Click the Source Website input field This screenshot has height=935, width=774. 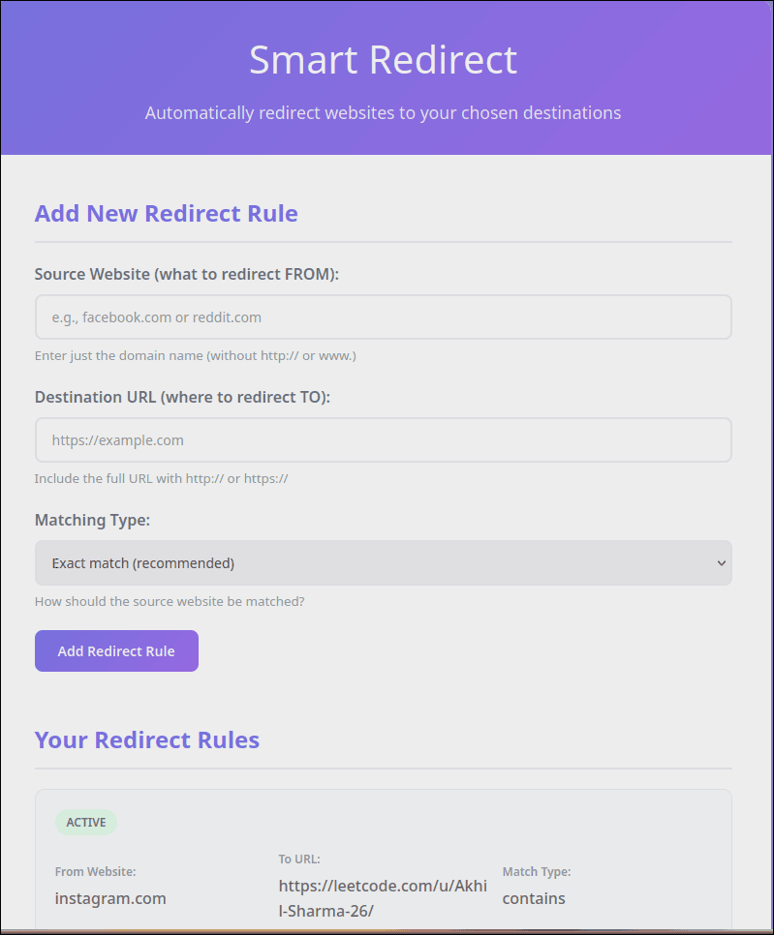click(x=383, y=317)
